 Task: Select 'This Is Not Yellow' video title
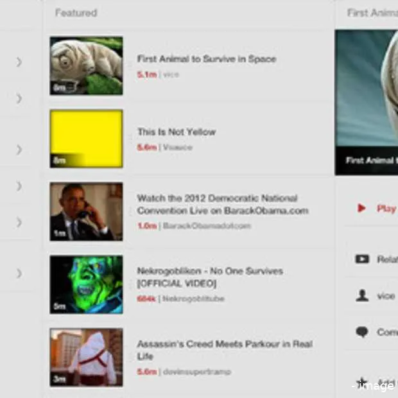point(176,132)
